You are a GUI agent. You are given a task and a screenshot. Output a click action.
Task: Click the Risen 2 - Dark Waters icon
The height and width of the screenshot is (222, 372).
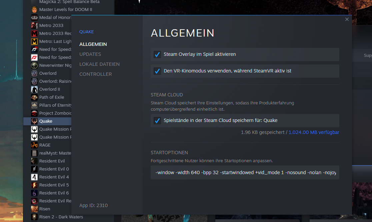tap(34, 217)
